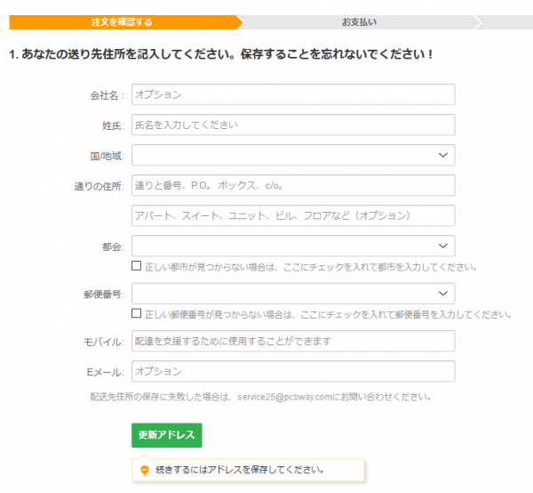Click the apartment/suite optional address field
The height and width of the screenshot is (493, 533).
pyautogui.click(x=293, y=215)
